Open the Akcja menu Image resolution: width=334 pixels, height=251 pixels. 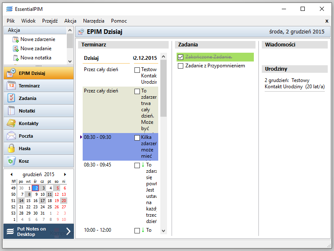pos(70,21)
